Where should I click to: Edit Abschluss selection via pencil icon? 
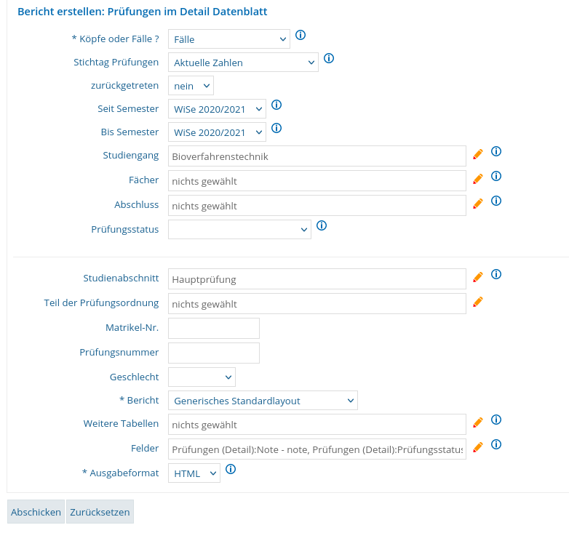click(478, 204)
